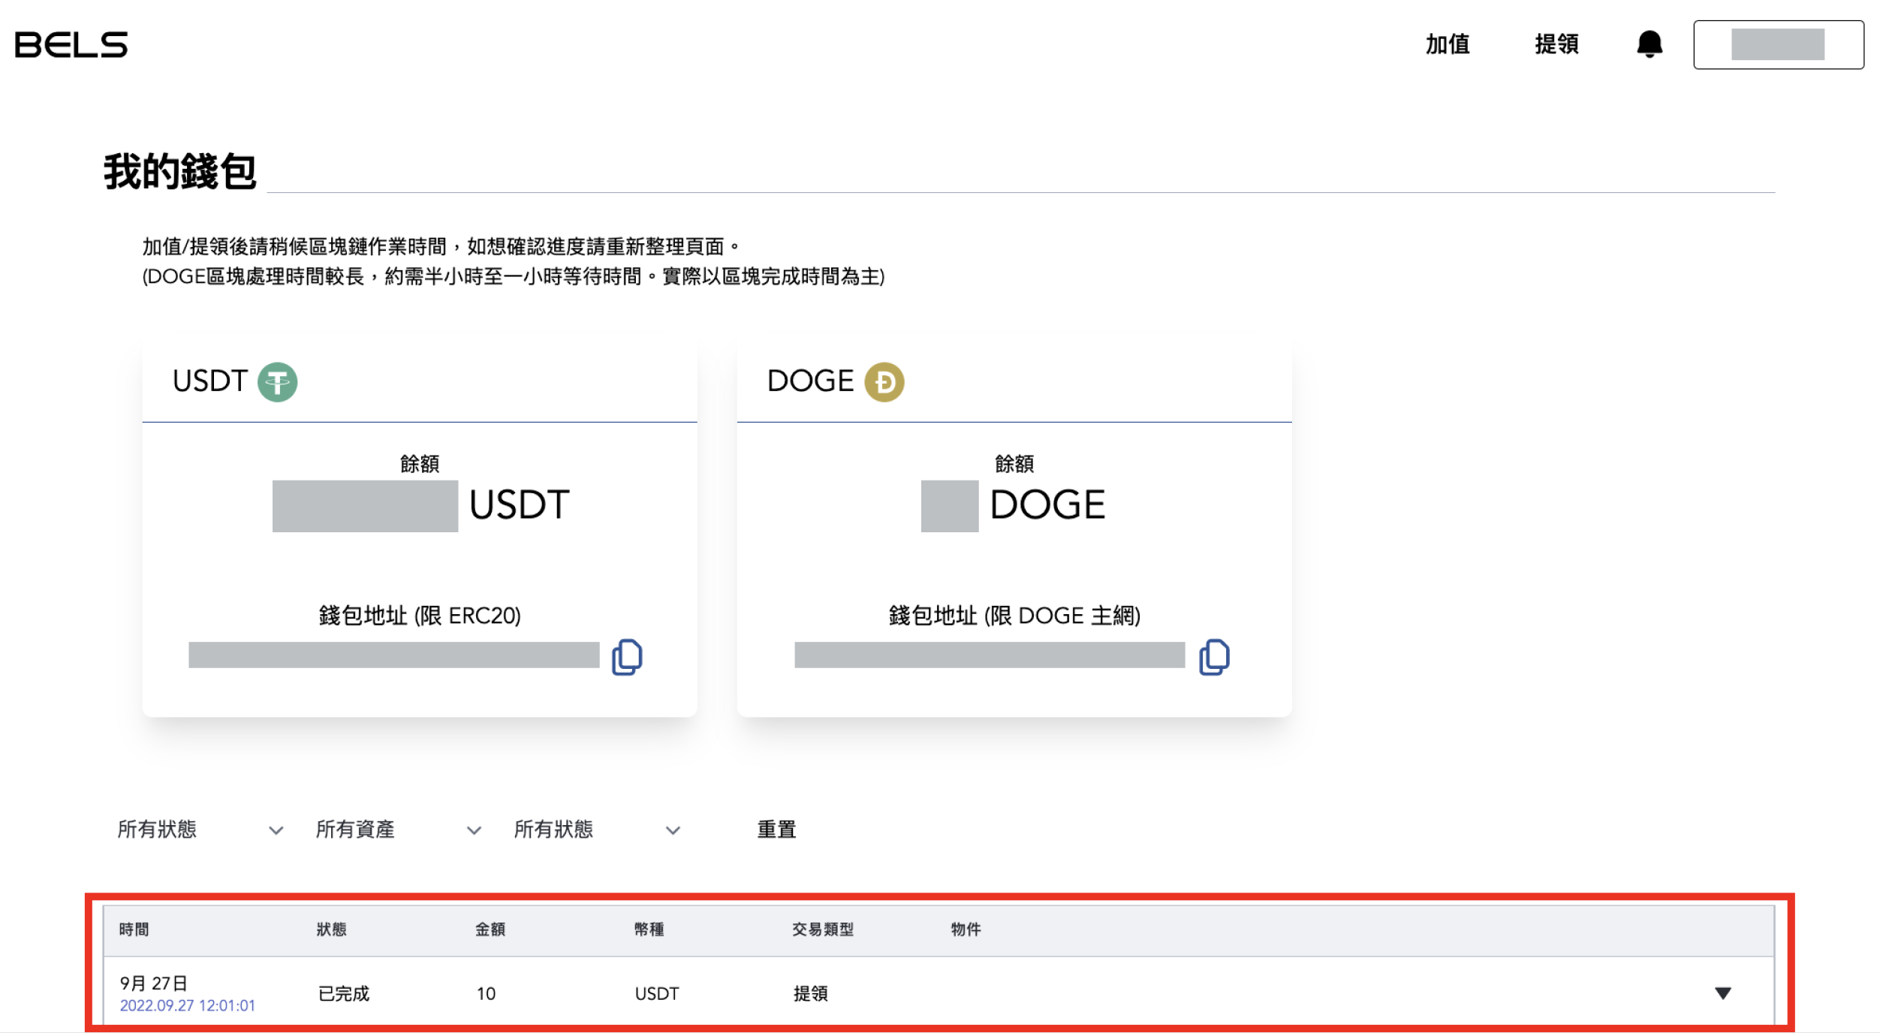
Task: Open the notification bell
Action: (x=1649, y=44)
